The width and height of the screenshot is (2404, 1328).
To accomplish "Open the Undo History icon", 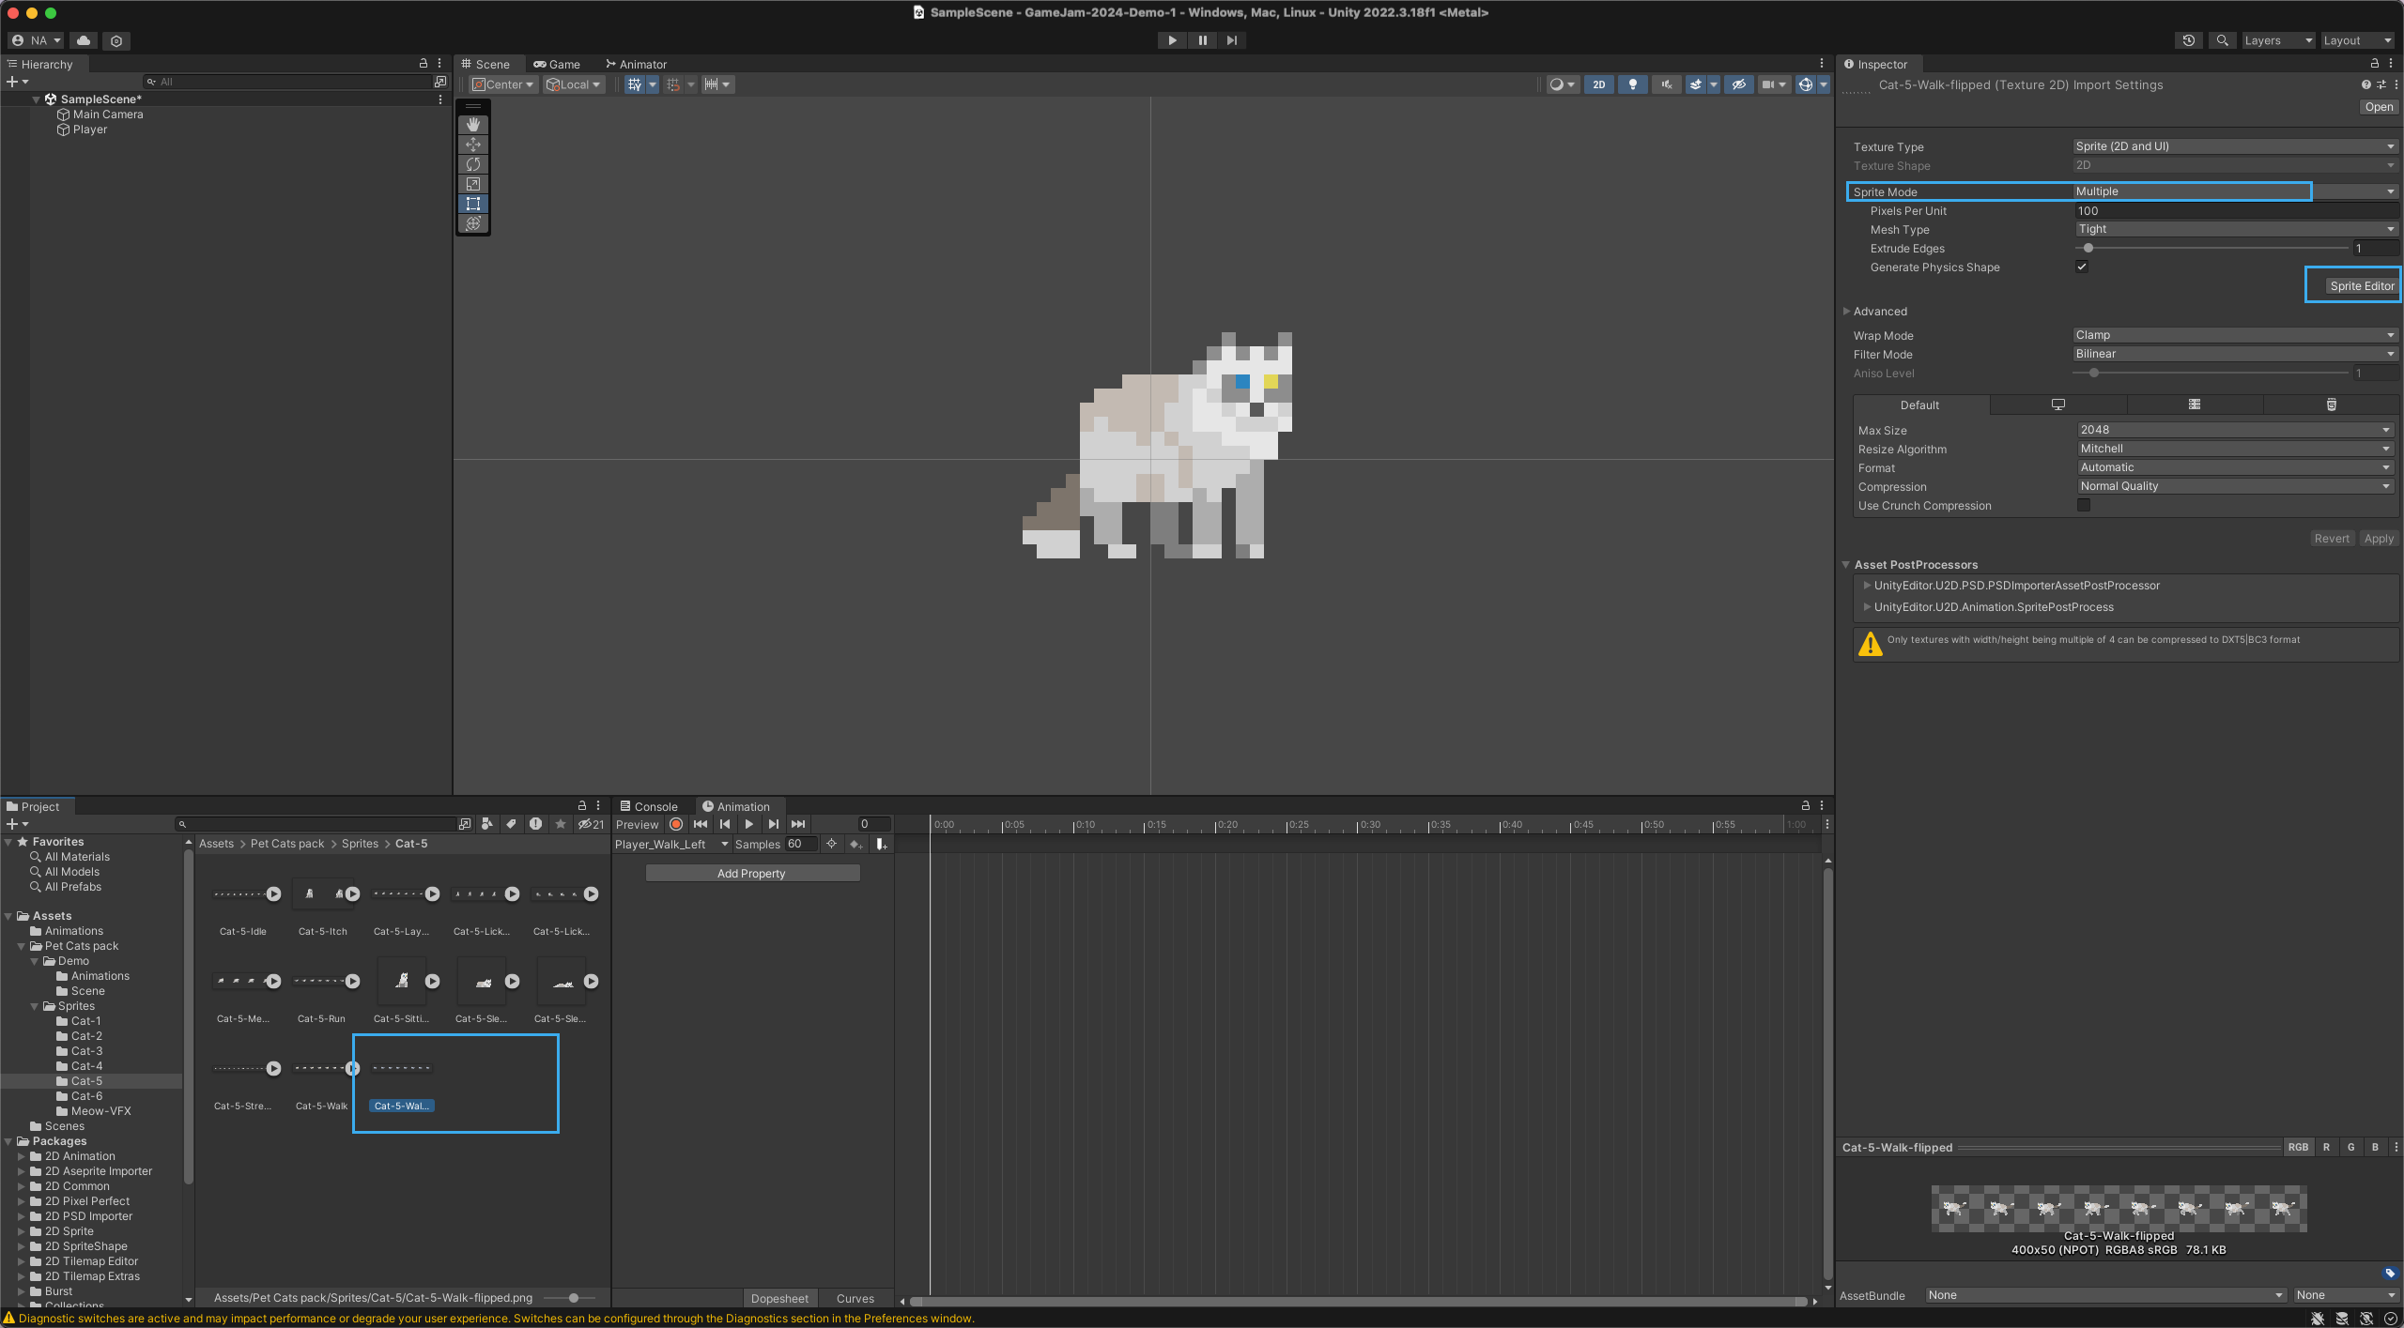I will 2188,40.
